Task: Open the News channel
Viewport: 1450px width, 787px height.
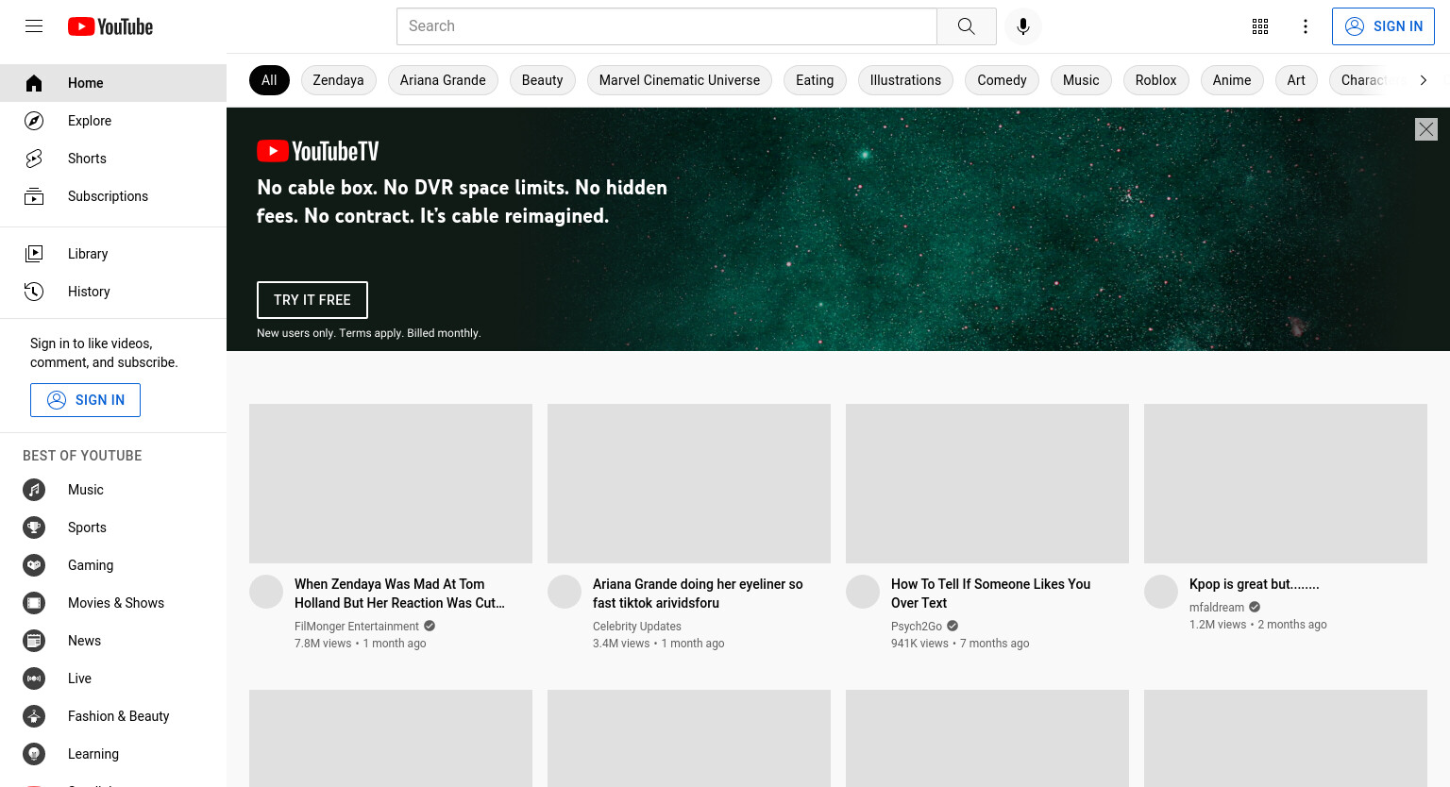Action: tap(113, 641)
